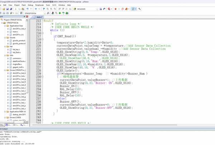Collapse code fold at line 216
This screenshot has width=215, height=145.
(x=42, y=33)
